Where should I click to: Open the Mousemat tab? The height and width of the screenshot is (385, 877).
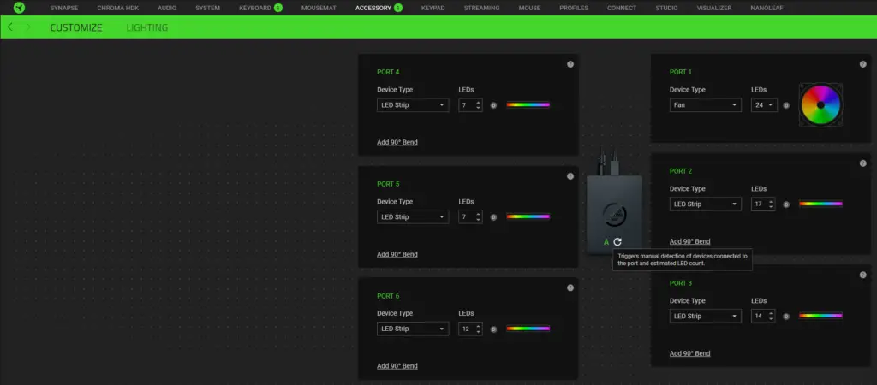(x=319, y=8)
